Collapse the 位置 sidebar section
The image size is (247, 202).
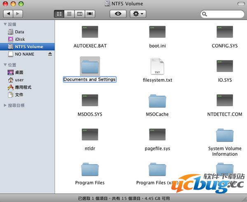tap(5, 65)
